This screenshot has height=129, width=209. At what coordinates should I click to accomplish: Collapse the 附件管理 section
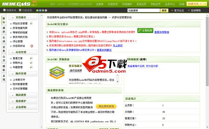pyautogui.click(x=23, y=74)
